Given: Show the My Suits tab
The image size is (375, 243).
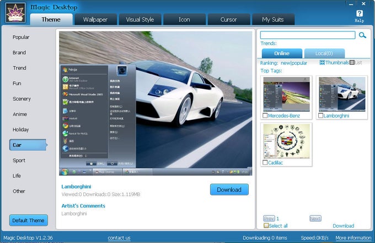Looking at the screenshot, I should 273,19.
